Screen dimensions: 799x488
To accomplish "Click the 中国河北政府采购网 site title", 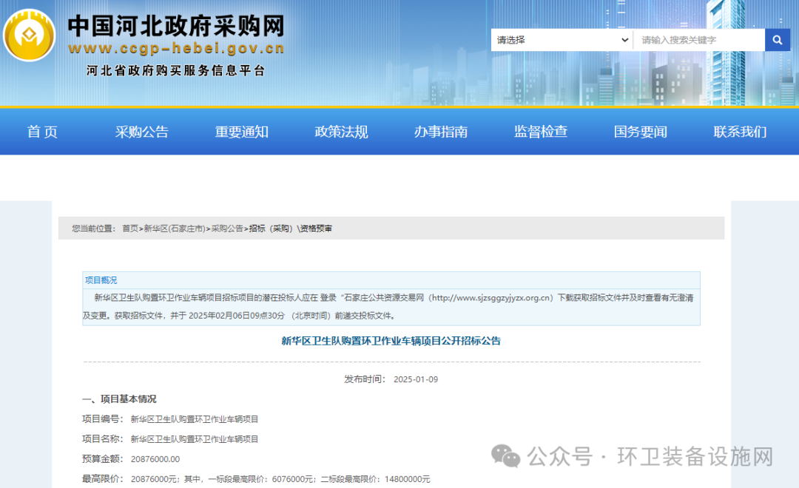I will click(176, 25).
